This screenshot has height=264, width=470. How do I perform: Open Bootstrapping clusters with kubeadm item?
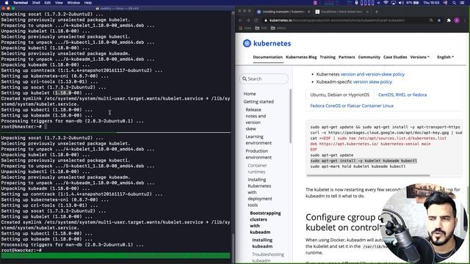coord(265,222)
